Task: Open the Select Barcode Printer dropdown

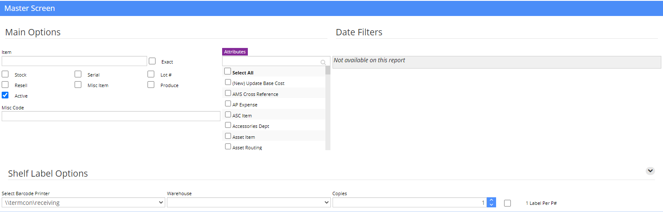Action: (83, 202)
